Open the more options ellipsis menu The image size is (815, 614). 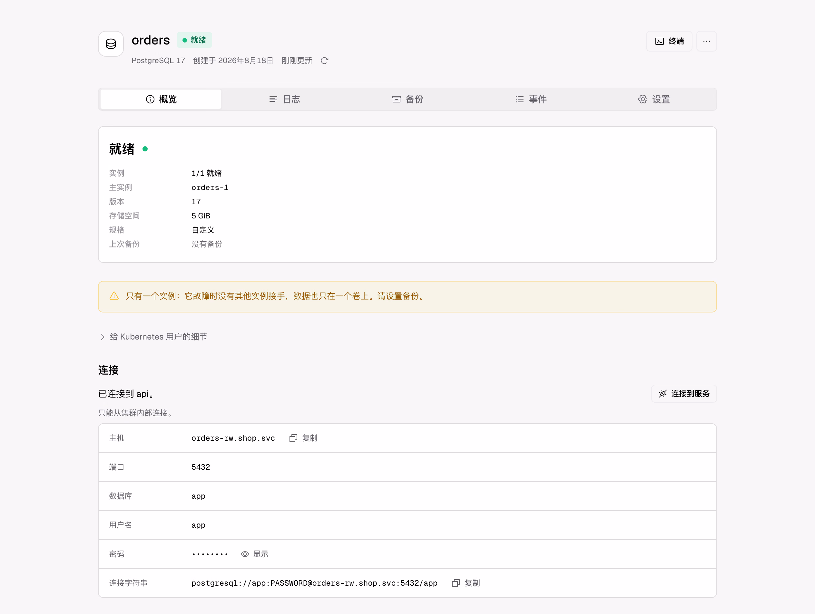[706, 41]
